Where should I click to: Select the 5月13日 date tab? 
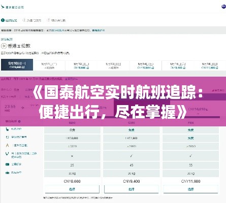click(x=113, y=65)
